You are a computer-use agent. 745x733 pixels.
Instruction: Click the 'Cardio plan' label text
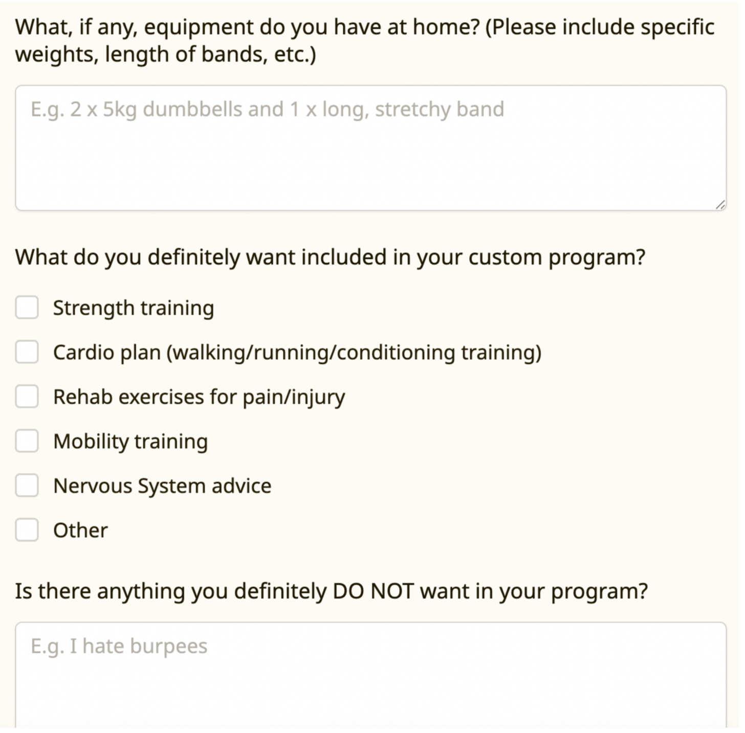(297, 353)
